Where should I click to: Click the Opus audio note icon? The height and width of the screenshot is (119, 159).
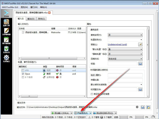44,74
